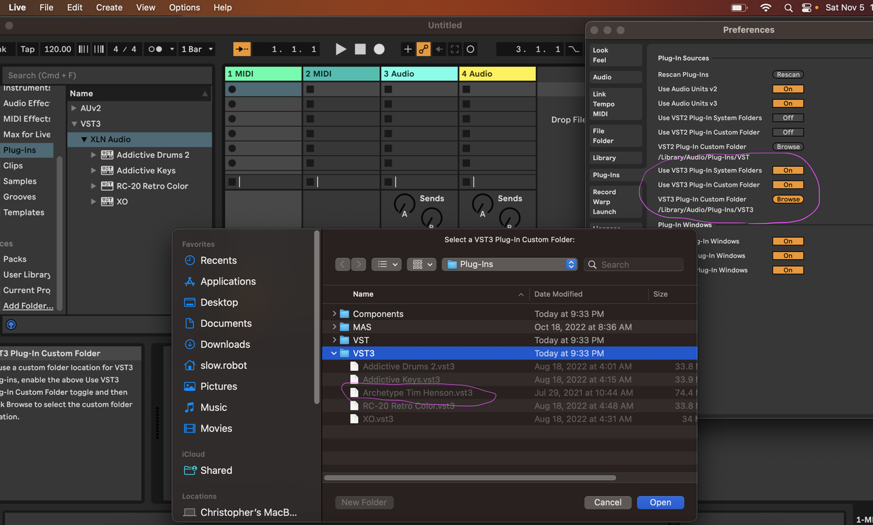Select Applications in dialog sidebar
This screenshot has width=873, height=525.
228,281
